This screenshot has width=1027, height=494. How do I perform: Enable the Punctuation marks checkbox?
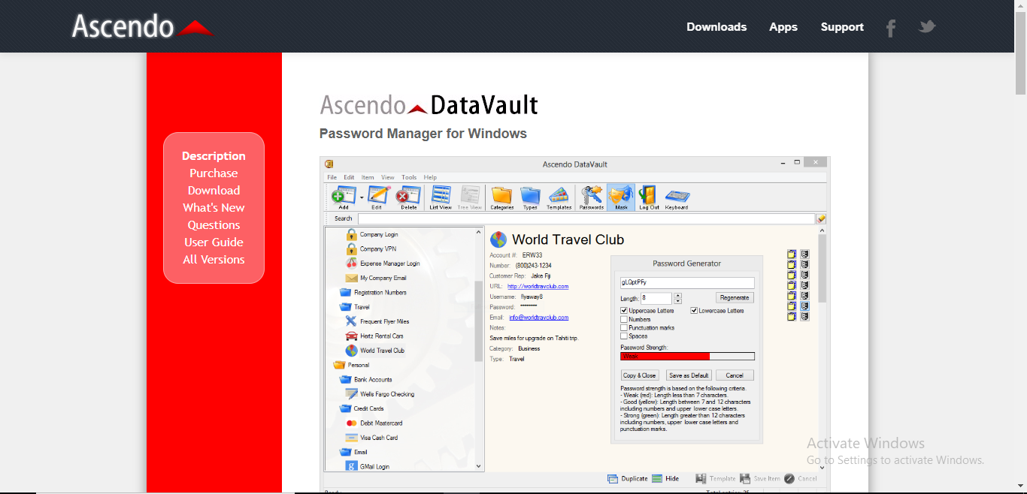(x=624, y=327)
